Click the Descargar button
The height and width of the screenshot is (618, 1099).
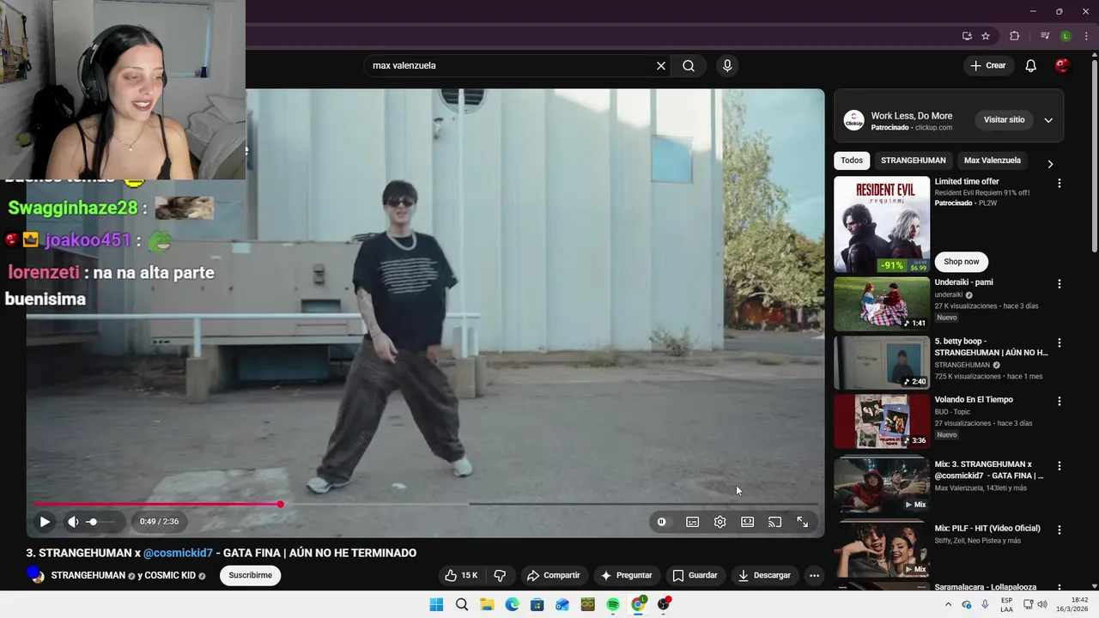click(x=764, y=575)
